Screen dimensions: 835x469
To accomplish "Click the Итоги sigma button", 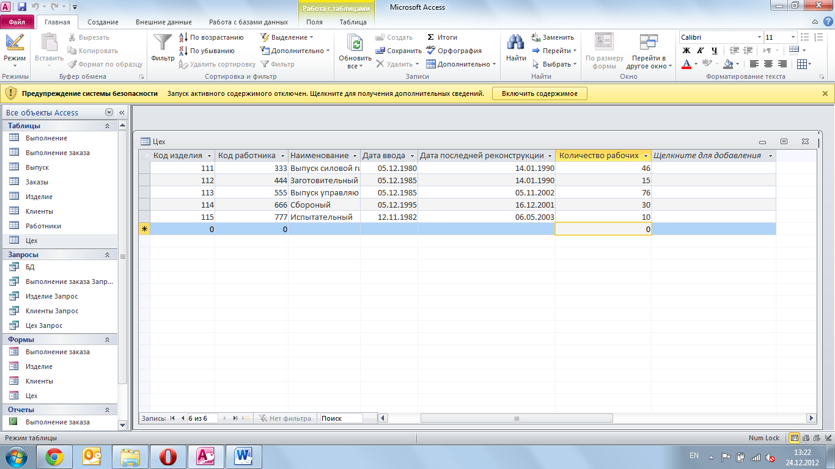I will [x=442, y=37].
